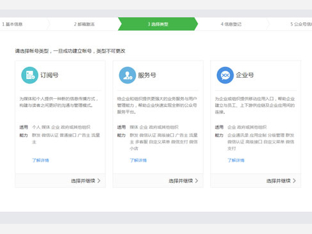The height and width of the screenshot is (234, 312).
Task: Open 了解详情 link in 企业号 card
Action: point(236,160)
